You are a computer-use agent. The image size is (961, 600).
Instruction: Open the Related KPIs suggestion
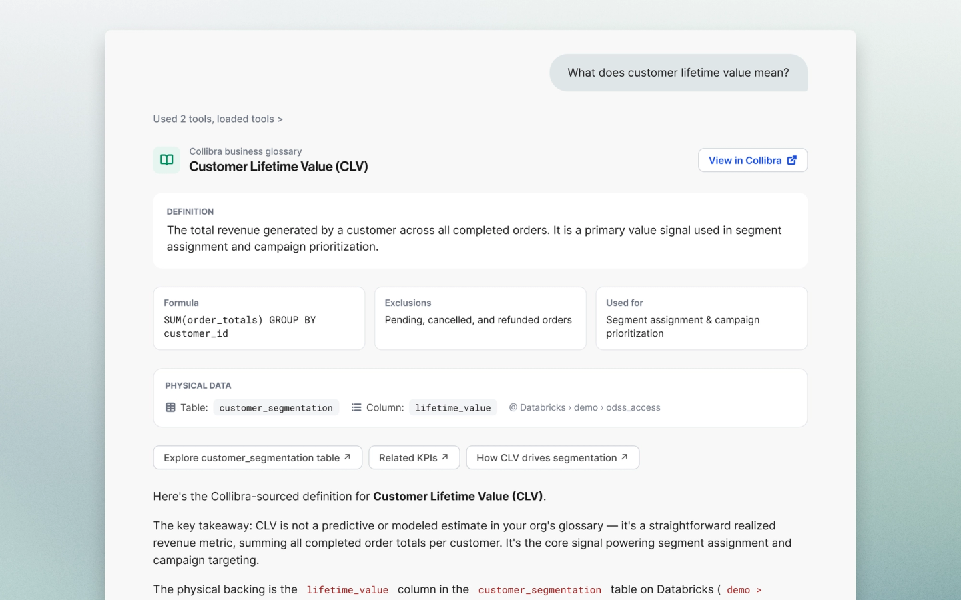[x=414, y=457]
